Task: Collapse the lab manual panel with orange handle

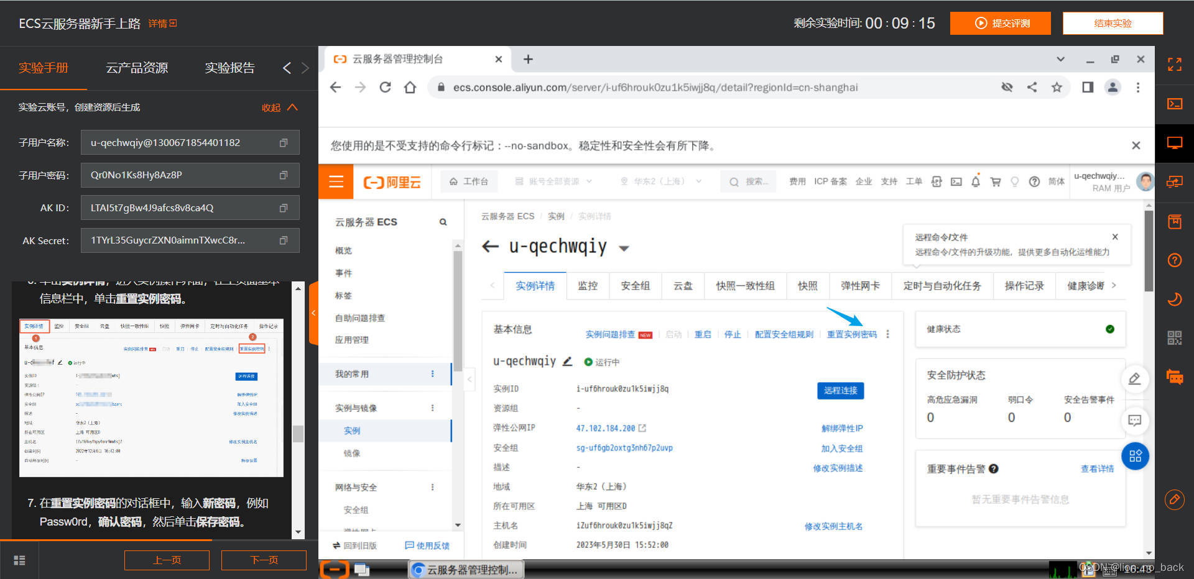Action: (x=313, y=313)
